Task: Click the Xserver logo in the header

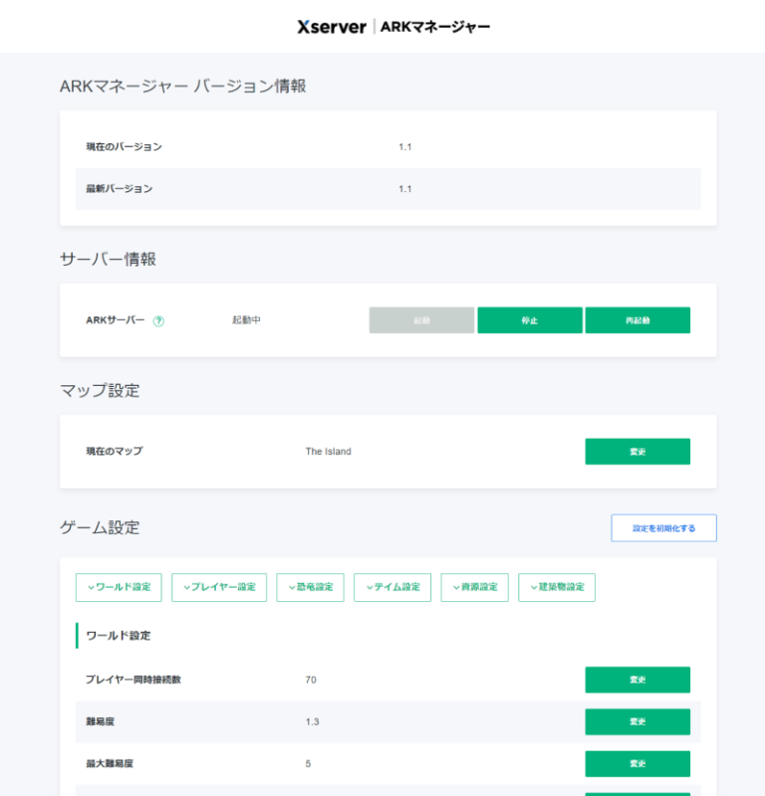Action: 330,28
